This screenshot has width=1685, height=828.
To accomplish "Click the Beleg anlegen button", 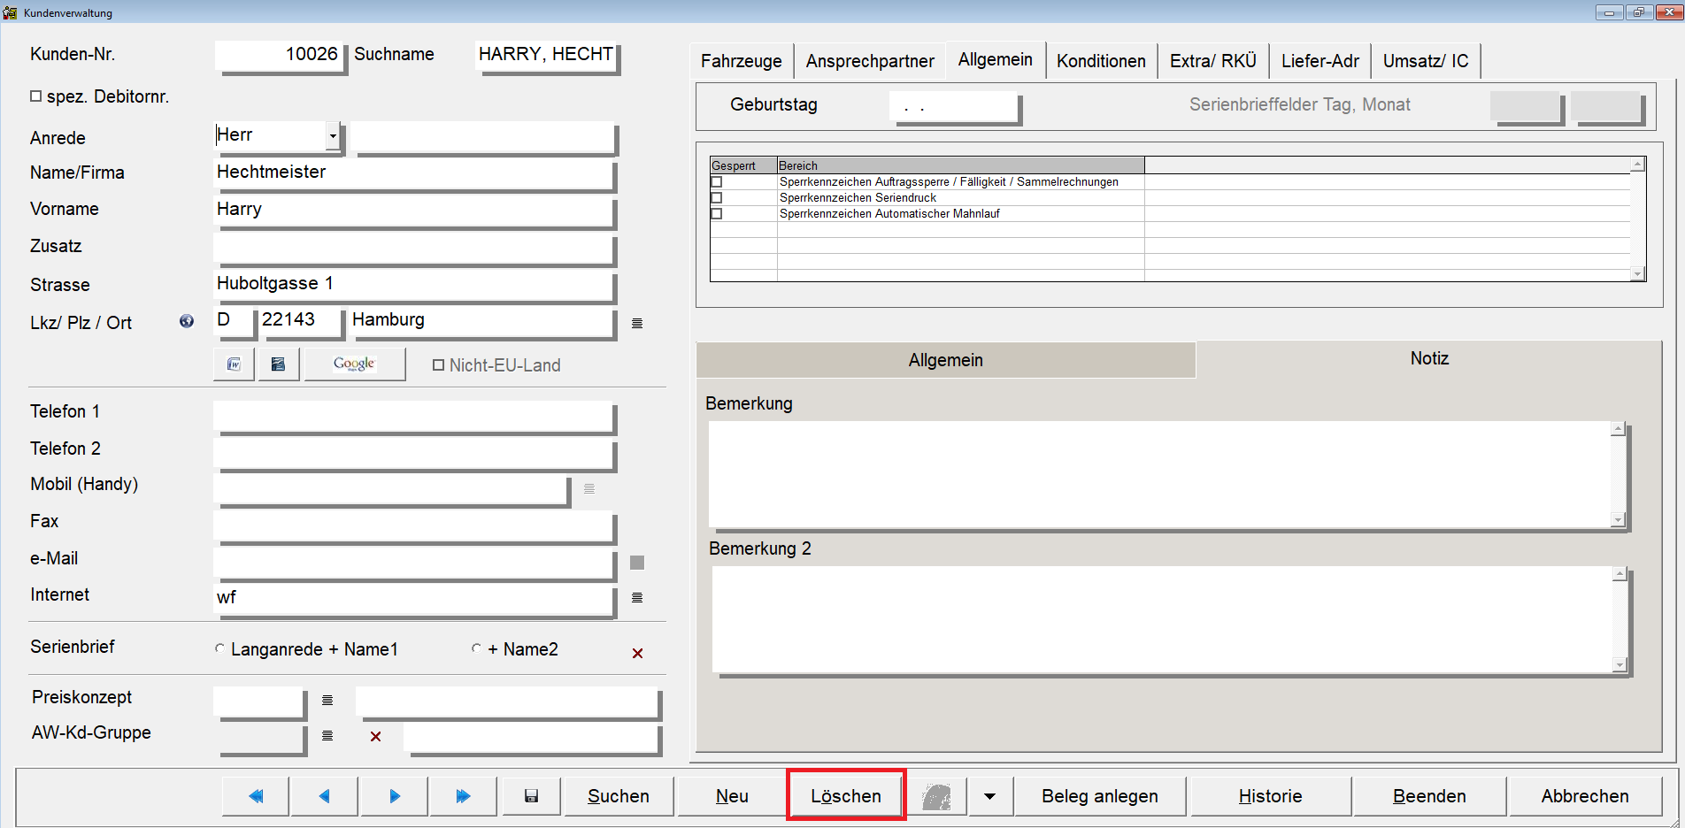I will (1099, 796).
